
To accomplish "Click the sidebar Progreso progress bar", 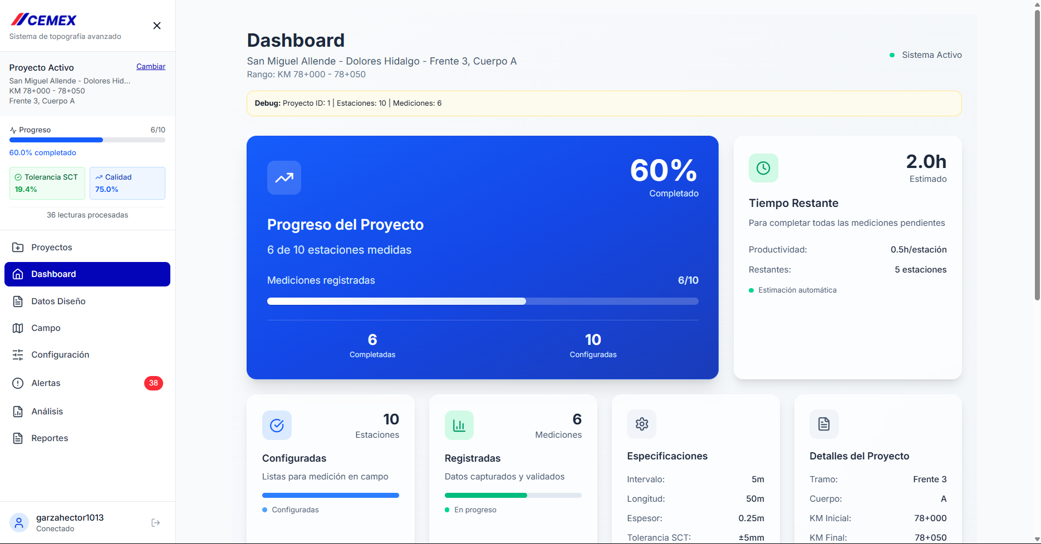I will coord(87,140).
